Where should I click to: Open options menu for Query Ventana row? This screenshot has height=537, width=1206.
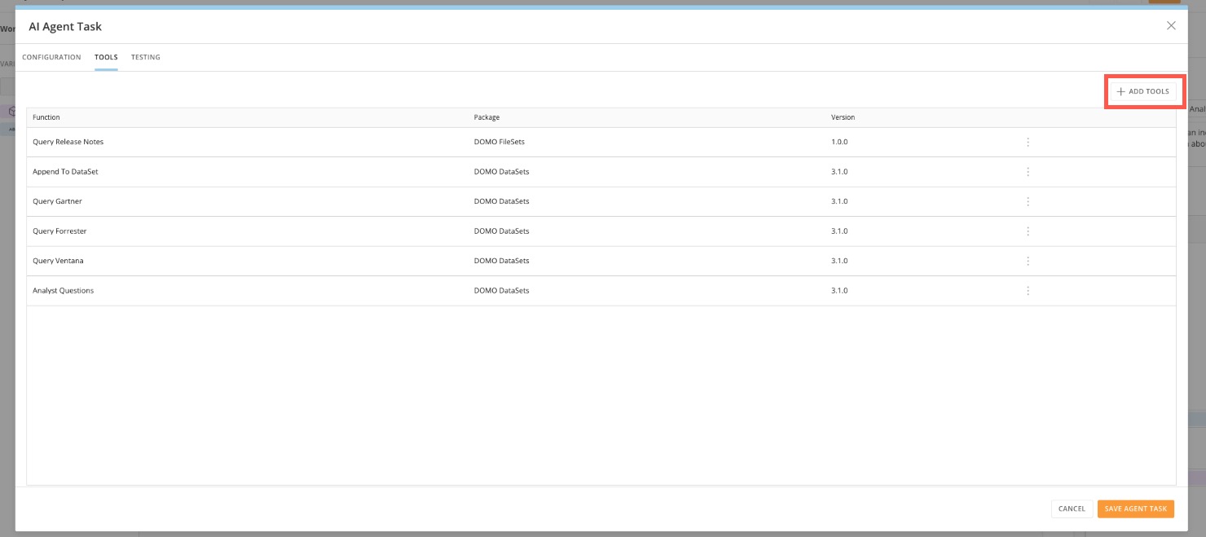tap(1028, 261)
